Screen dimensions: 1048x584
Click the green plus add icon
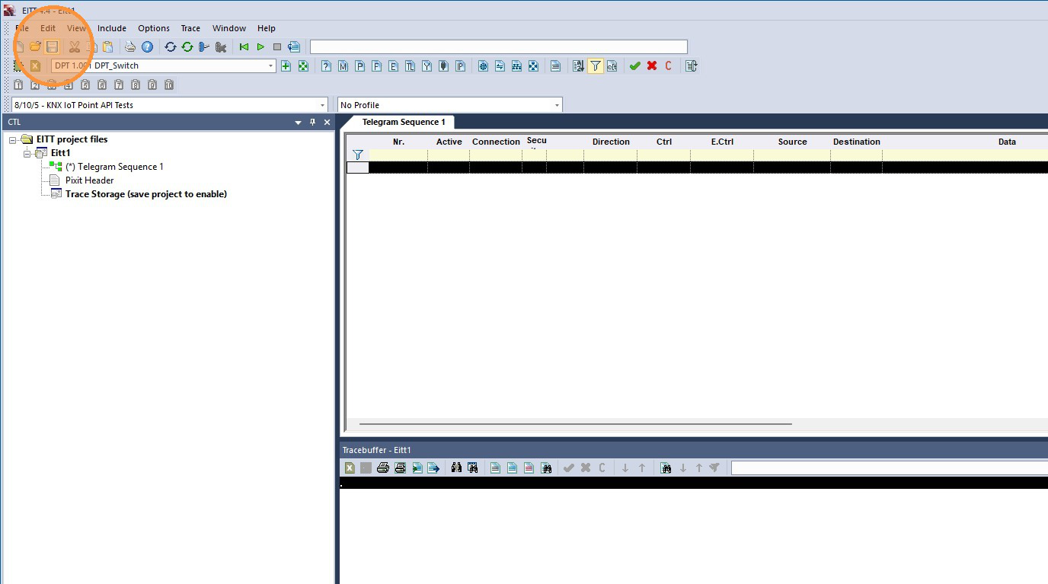pos(286,66)
